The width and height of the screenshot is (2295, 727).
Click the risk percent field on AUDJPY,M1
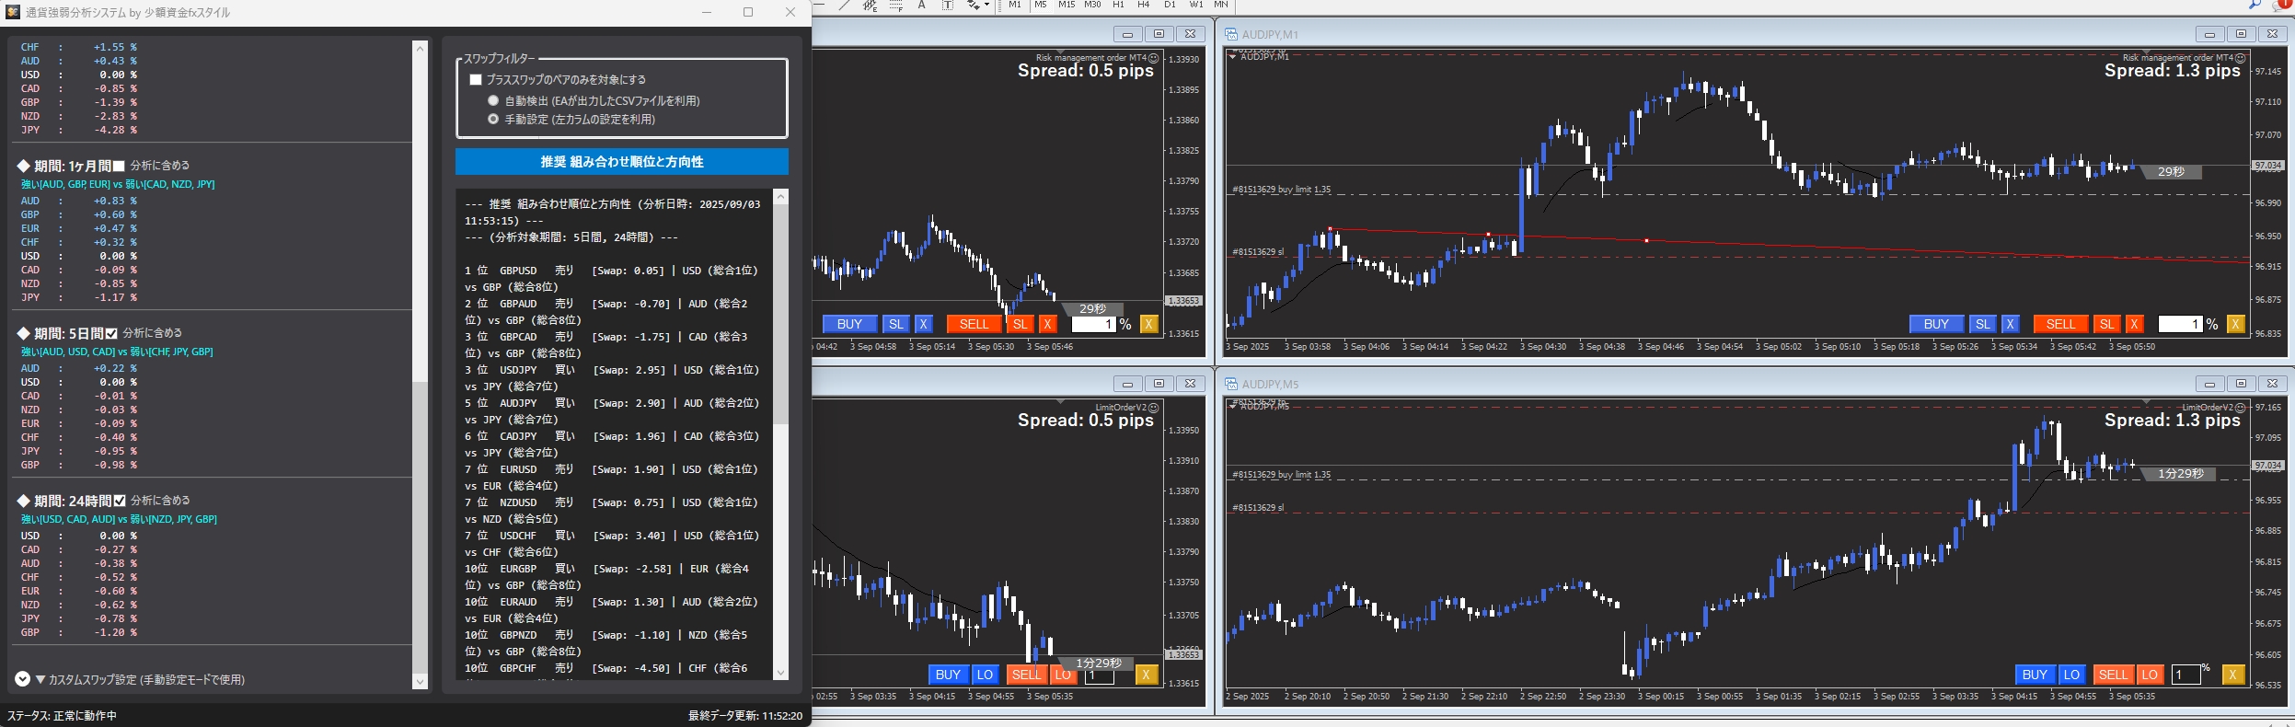pos(2179,324)
